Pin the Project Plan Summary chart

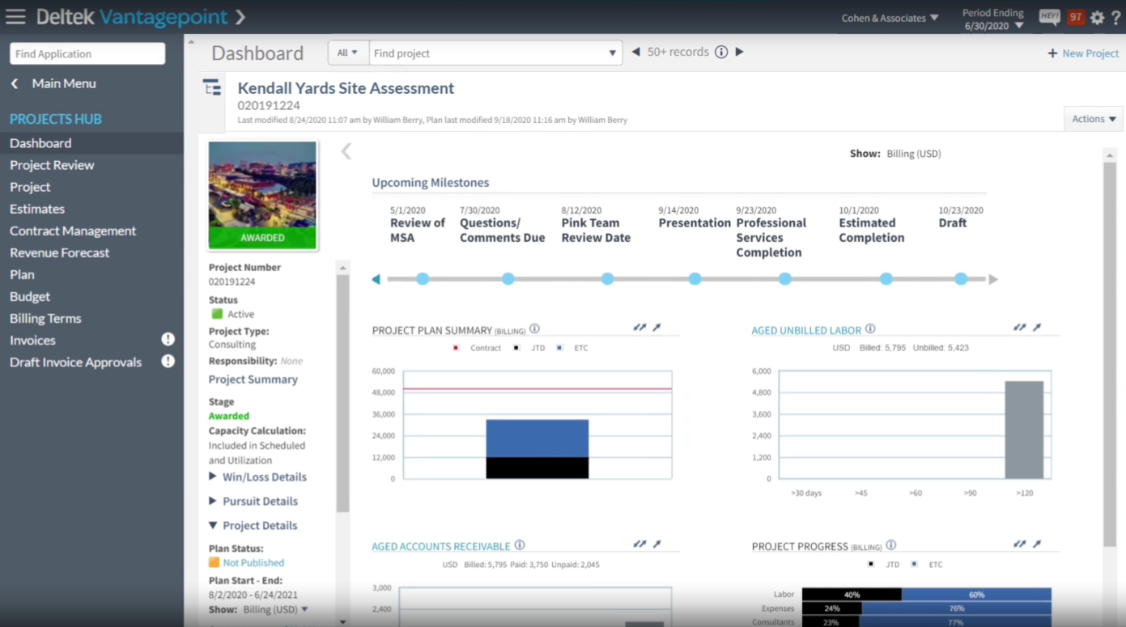tap(656, 328)
